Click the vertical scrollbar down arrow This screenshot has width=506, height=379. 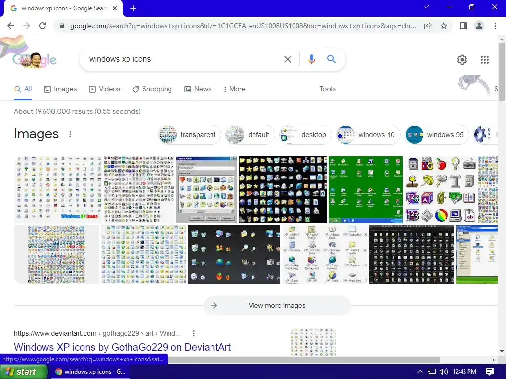tap(502, 351)
